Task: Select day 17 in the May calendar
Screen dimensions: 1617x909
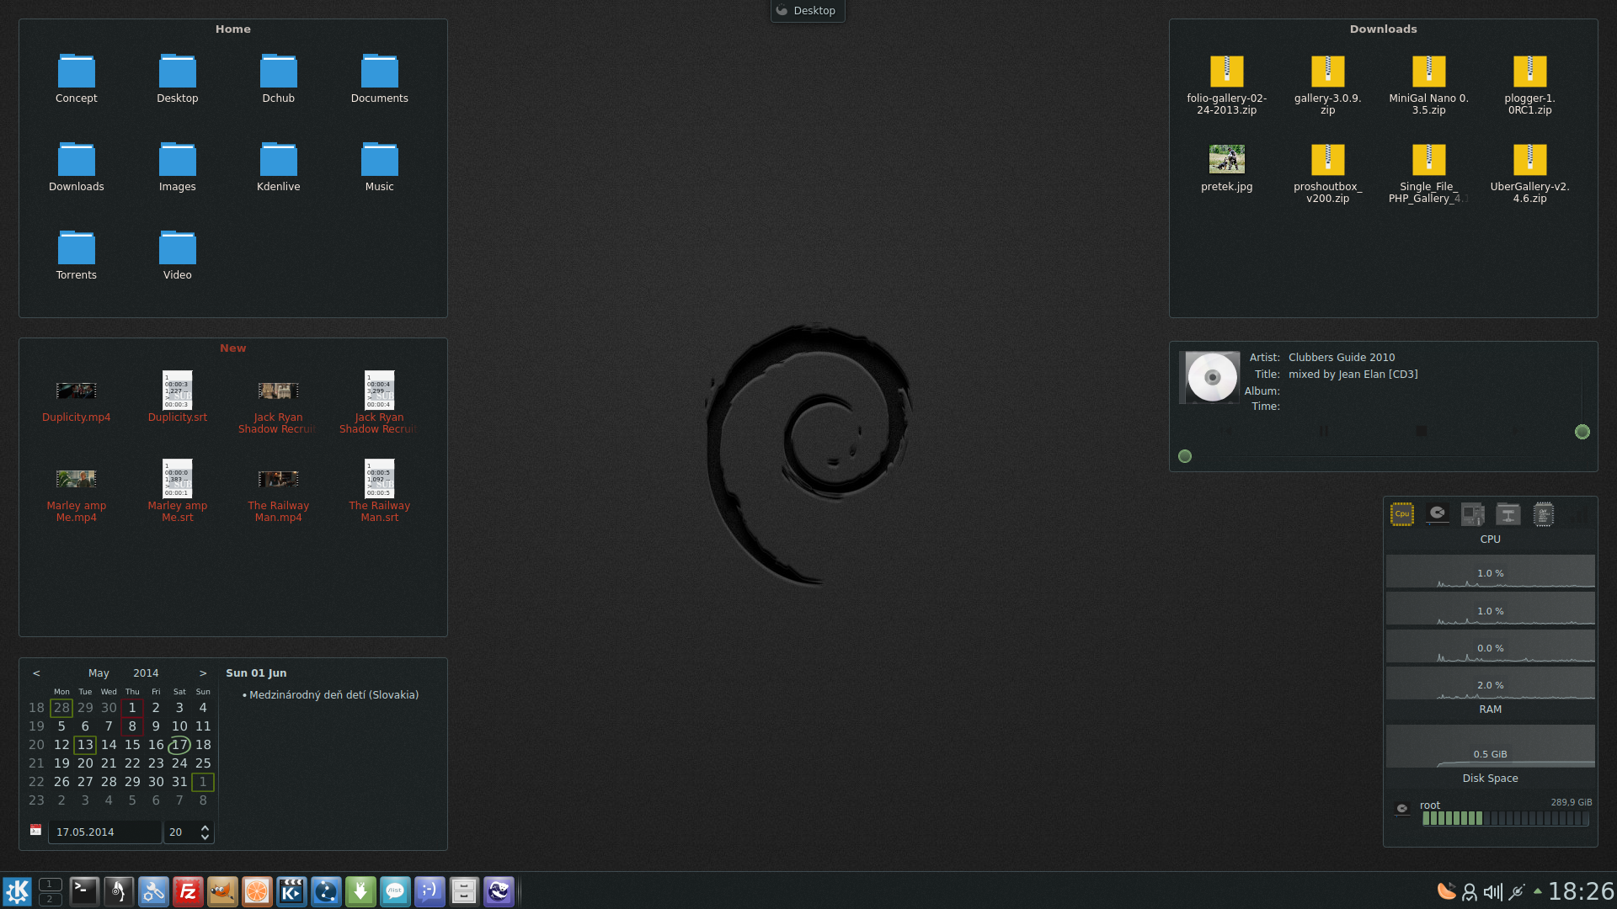Action: (179, 745)
